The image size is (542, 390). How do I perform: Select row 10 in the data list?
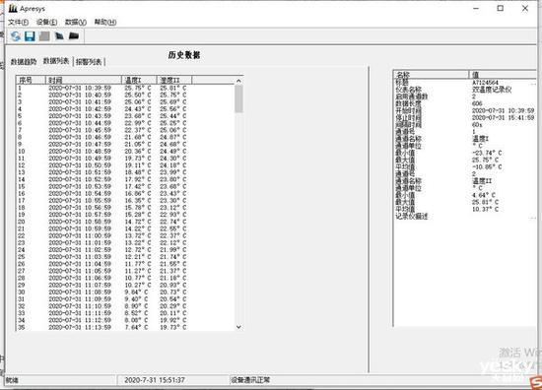[x=125, y=152]
